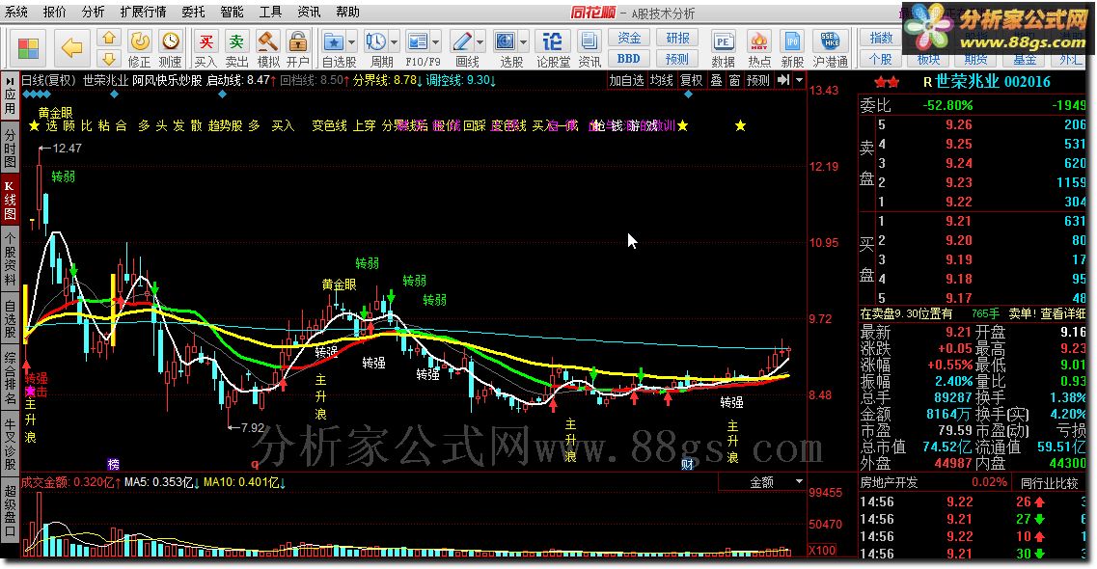Click the 预测 toolbar button
This screenshot has height=569, width=1097.
point(677,59)
